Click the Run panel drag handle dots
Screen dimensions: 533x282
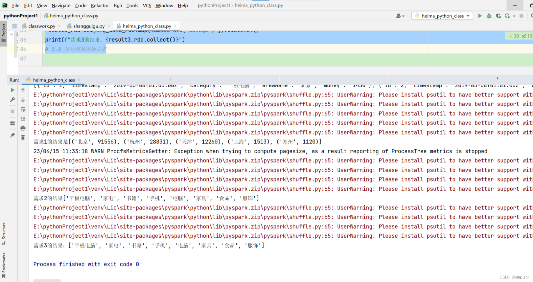(x=170, y=79)
